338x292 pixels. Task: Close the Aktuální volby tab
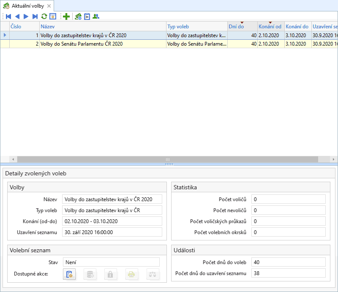tap(49, 6)
